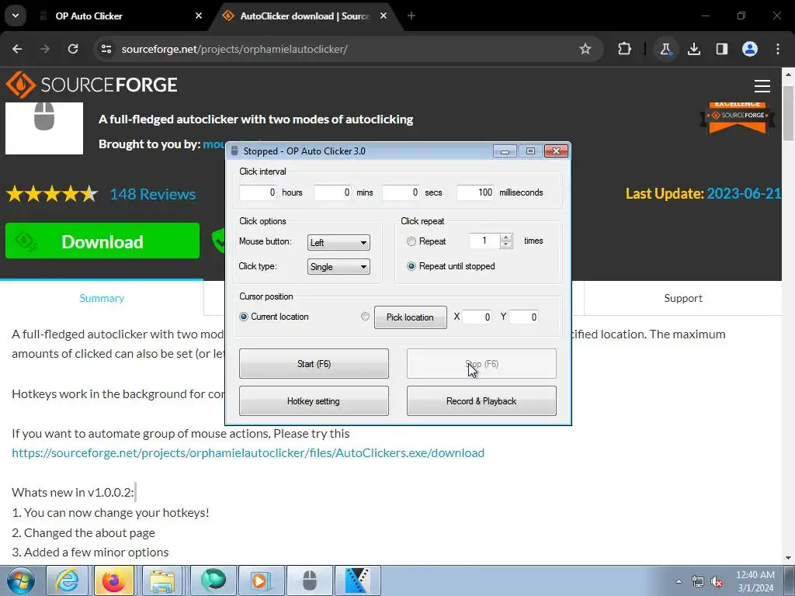Go back to the previous page
Image resolution: width=795 pixels, height=596 pixels.
[x=17, y=49]
